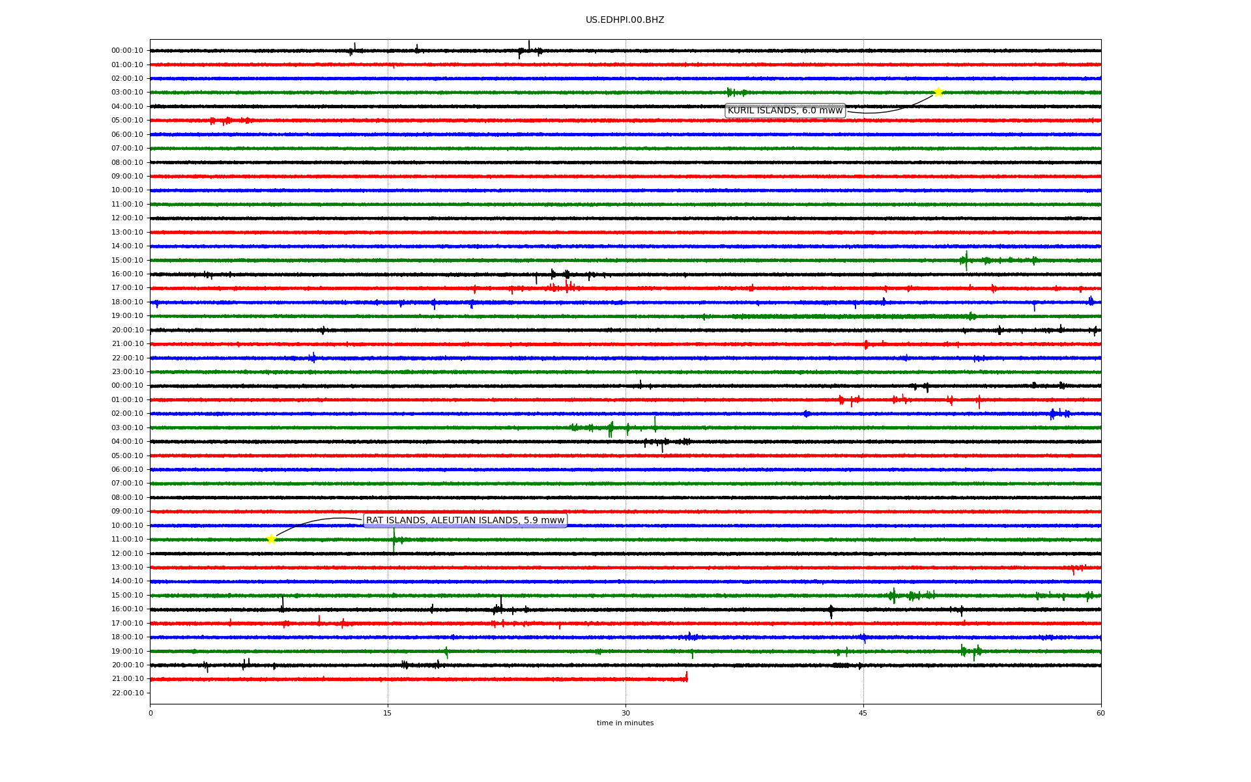
Task: Click the x-axis label 'time in minutes'
Action: coord(625,723)
